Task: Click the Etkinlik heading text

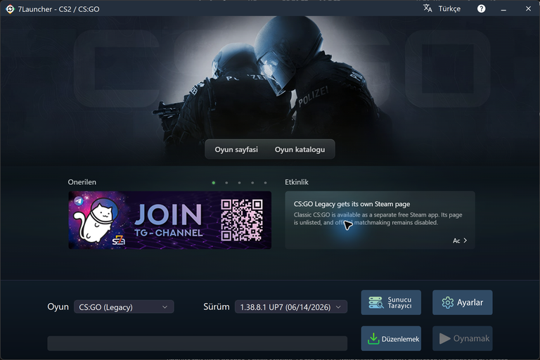Action: point(297,182)
